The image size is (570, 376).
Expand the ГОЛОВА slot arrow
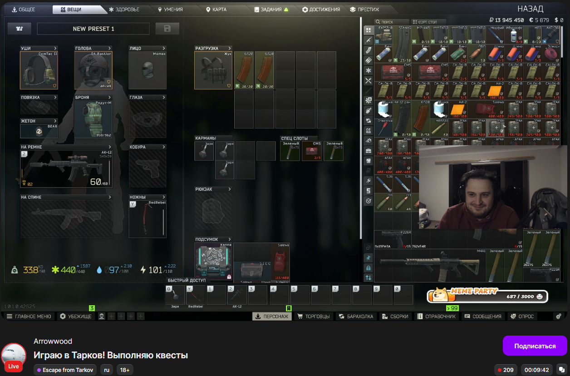pyautogui.click(x=110, y=48)
